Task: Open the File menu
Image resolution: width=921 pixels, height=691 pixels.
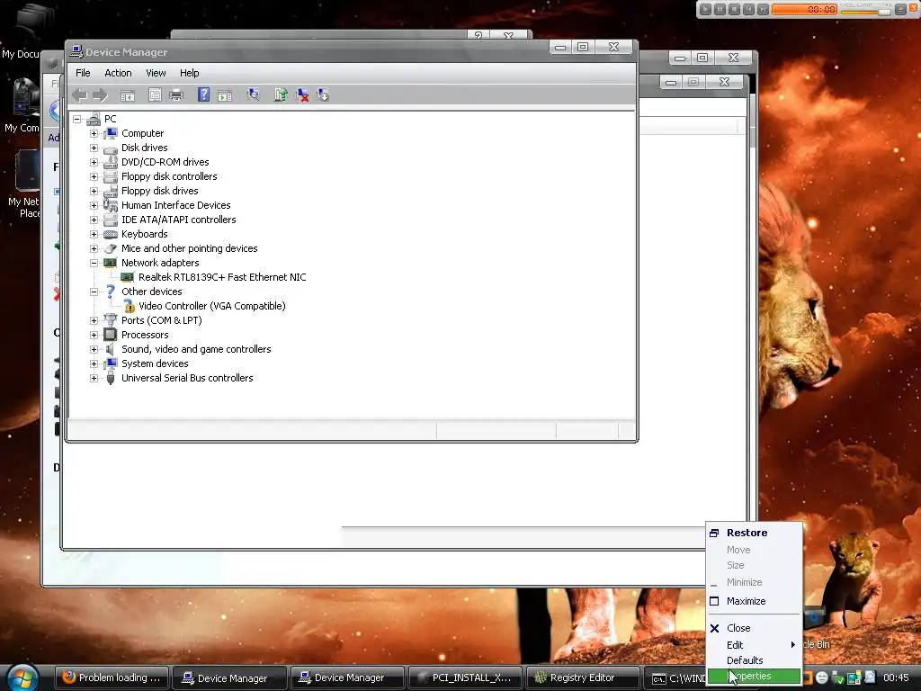Action: pyautogui.click(x=83, y=73)
